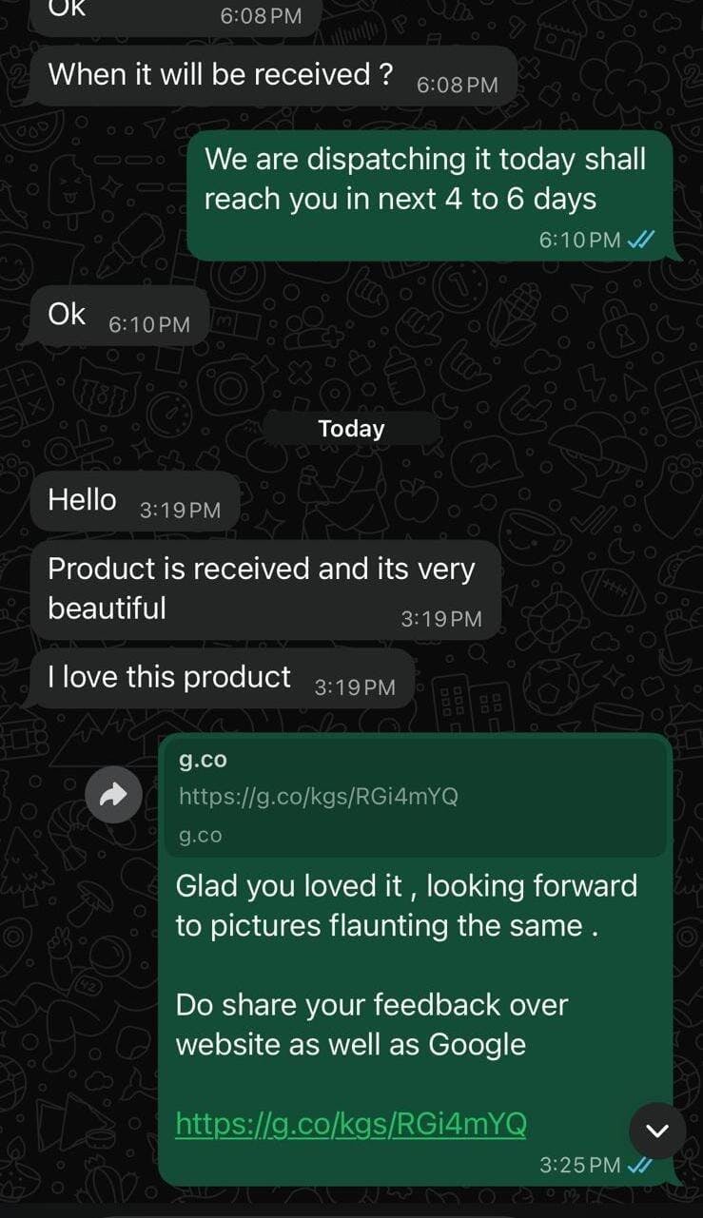703x1218 pixels.
Task: Tap blue read ticks on 6:10 PM message
Action: pyautogui.click(x=640, y=240)
